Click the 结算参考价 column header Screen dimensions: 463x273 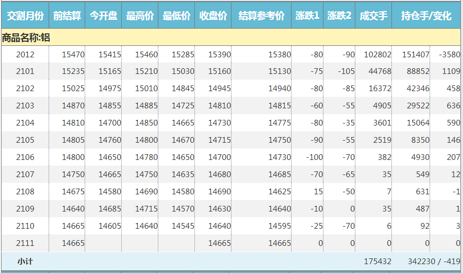pyautogui.click(x=261, y=16)
